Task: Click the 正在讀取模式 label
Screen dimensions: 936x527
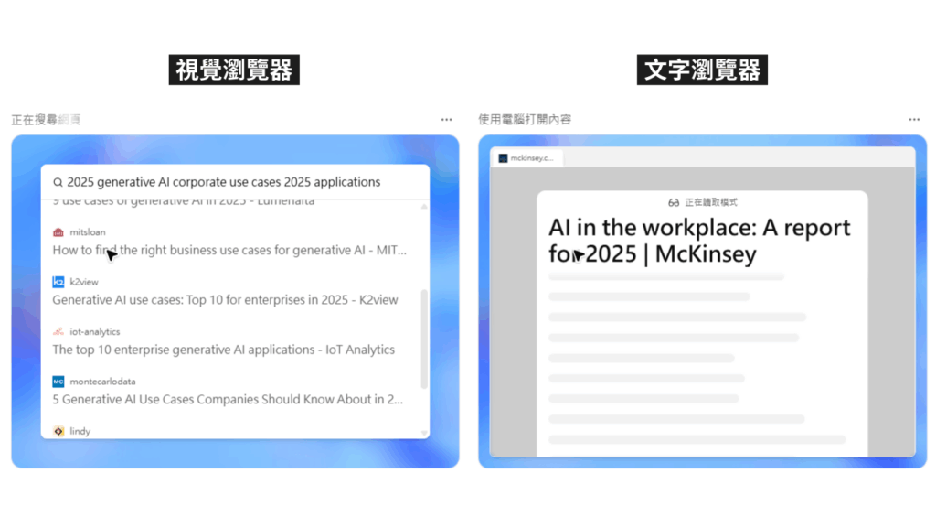Action: [x=711, y=202]
